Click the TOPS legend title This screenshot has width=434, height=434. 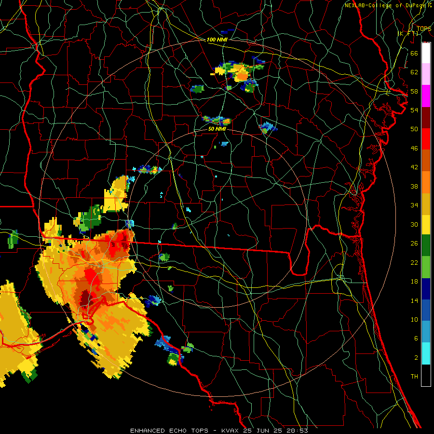tap(424, 29)
